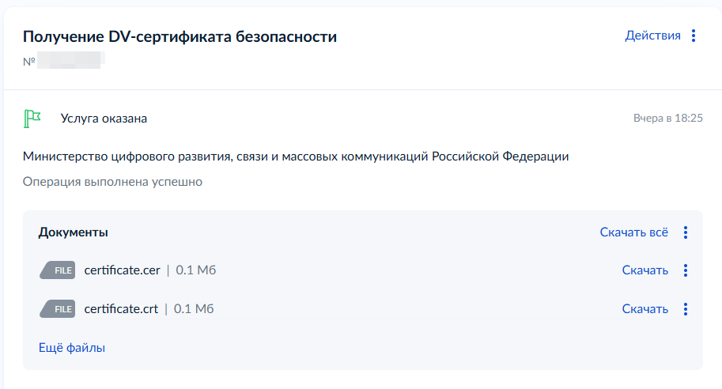Open the kebab menu next to Скачать всё
Viewport: 722px width, 389px height.
(686, 232)
